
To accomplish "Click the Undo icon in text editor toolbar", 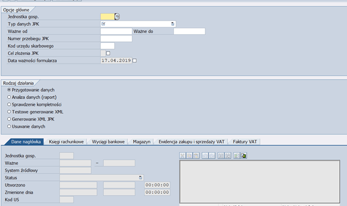I will [205, 156].
